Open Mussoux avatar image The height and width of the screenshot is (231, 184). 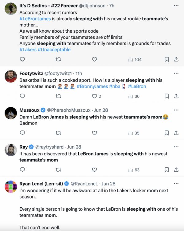click(x=11, y=113)
